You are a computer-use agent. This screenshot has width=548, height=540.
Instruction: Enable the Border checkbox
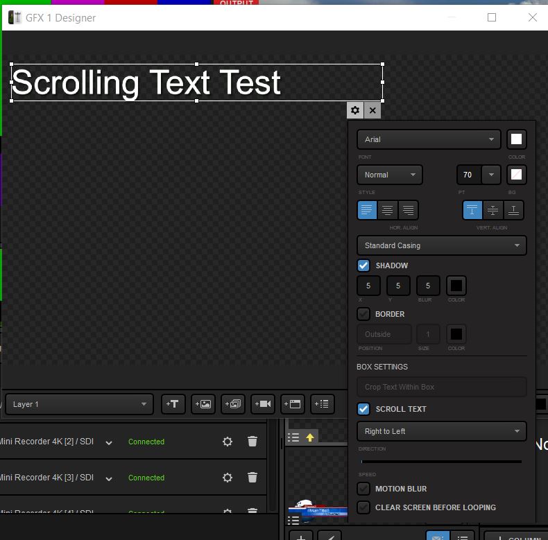363,314
